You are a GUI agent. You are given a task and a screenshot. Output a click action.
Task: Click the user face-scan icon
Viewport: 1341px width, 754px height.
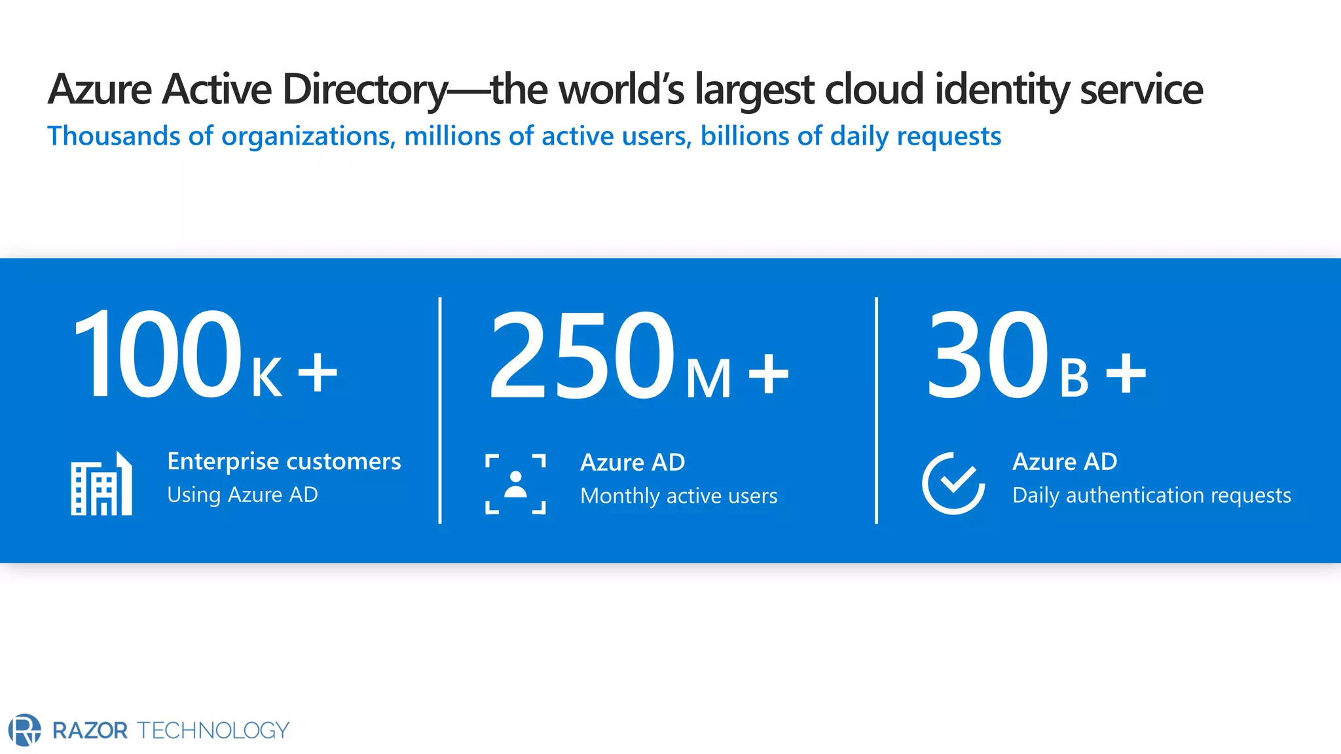click(x=515, y=484)
